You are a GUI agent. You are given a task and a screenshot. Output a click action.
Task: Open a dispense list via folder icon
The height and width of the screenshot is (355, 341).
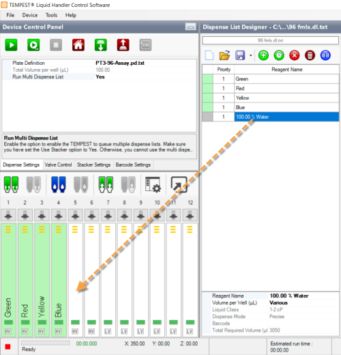click(224, 55)
